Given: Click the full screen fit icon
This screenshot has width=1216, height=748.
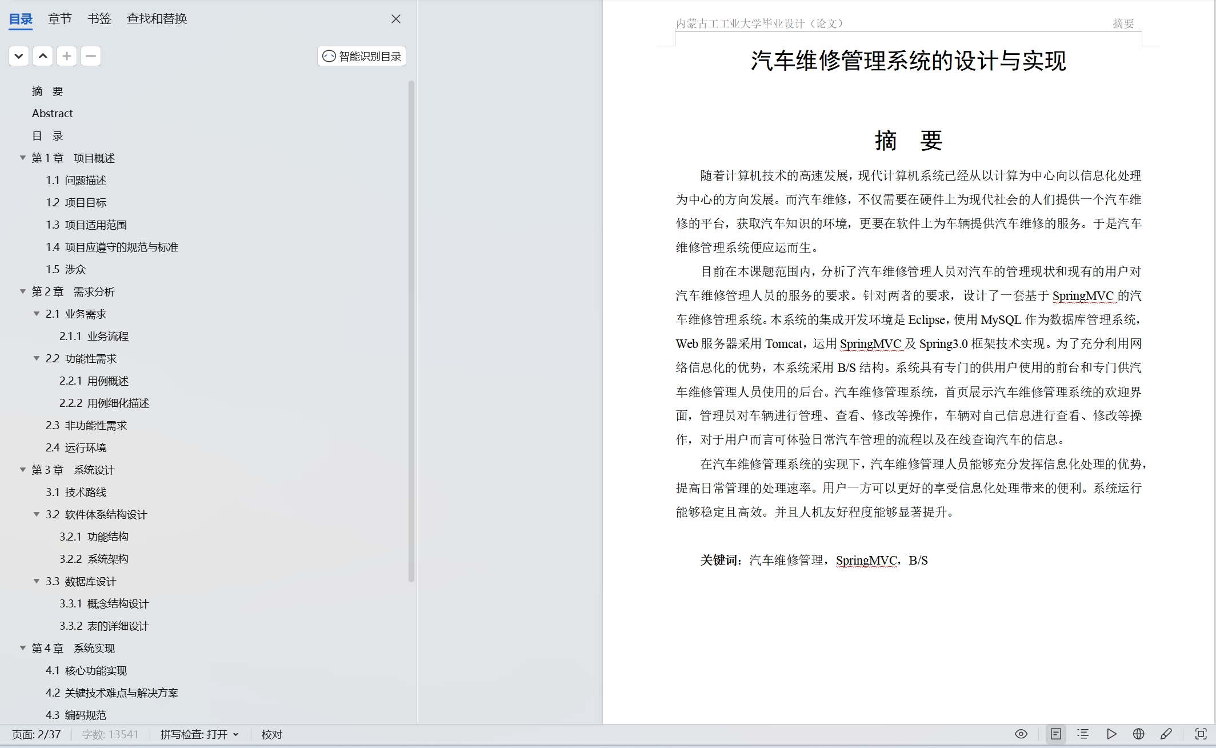Looking at the screenshot, I should coord(1201,734).
